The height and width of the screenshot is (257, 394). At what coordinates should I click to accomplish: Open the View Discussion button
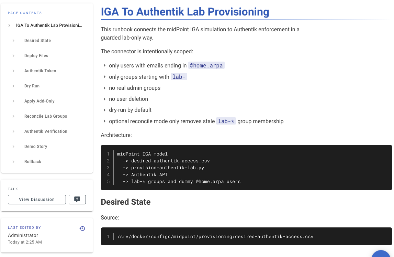tap(37, 199)
